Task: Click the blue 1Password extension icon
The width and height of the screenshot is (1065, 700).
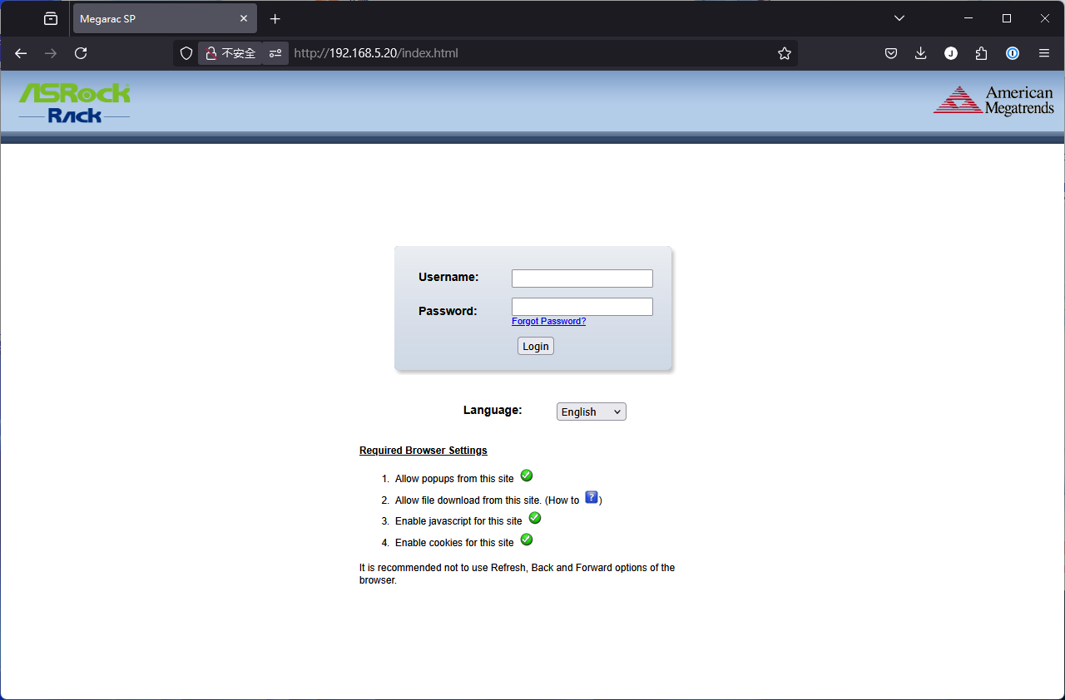Action: [x=1013, y=53]
